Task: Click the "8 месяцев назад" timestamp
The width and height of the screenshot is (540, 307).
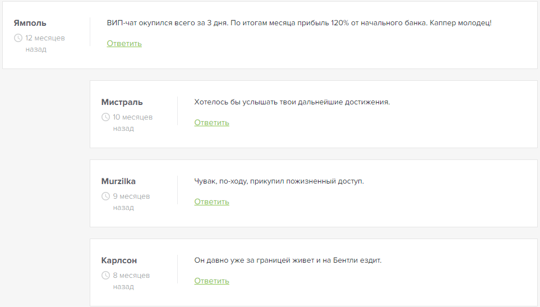Action: 131,281
